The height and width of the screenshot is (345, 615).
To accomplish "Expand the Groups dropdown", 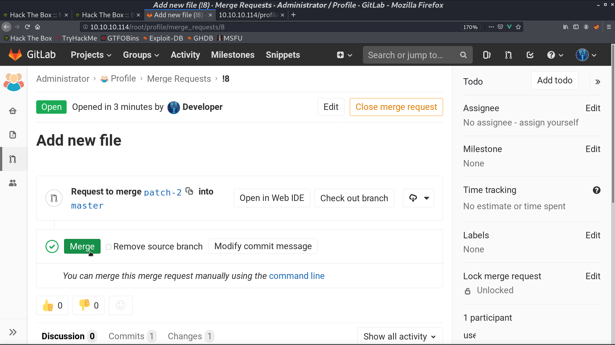I will (x=141, y=55).
